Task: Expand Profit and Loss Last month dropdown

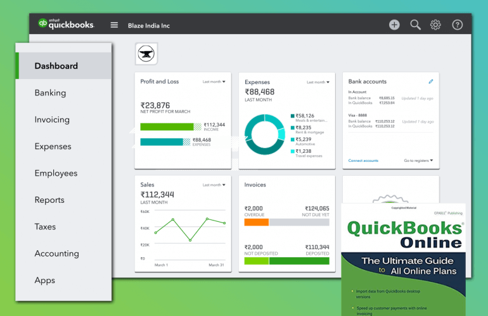Action: [214, 82]
